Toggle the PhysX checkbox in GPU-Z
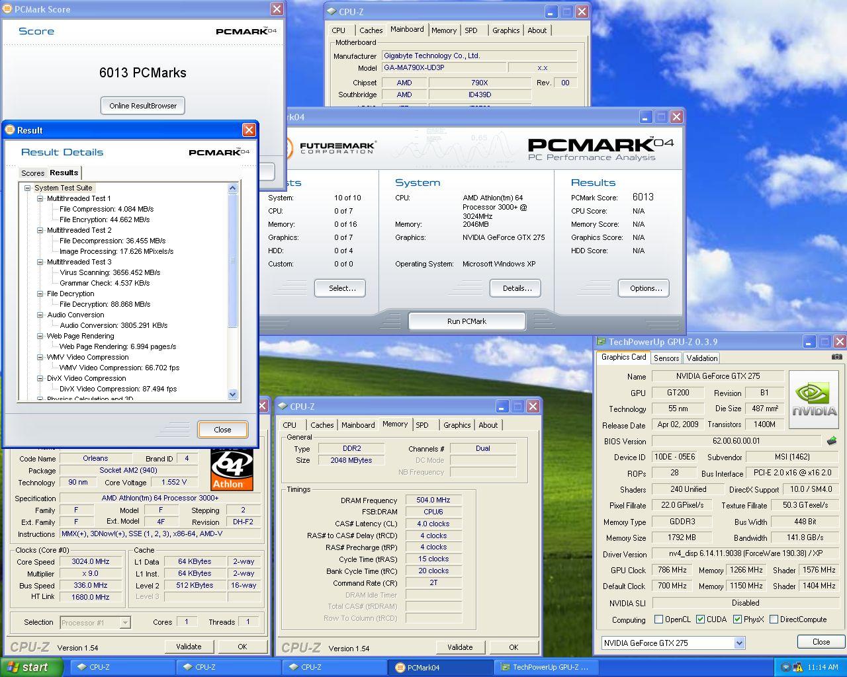The height and width of the screenshot is (677, 847). coord(737,619)
